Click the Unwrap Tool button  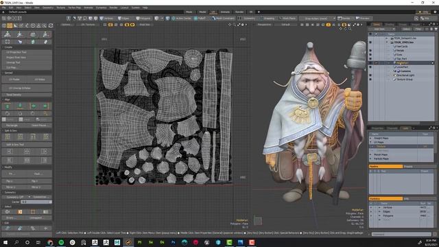point(27,62)
